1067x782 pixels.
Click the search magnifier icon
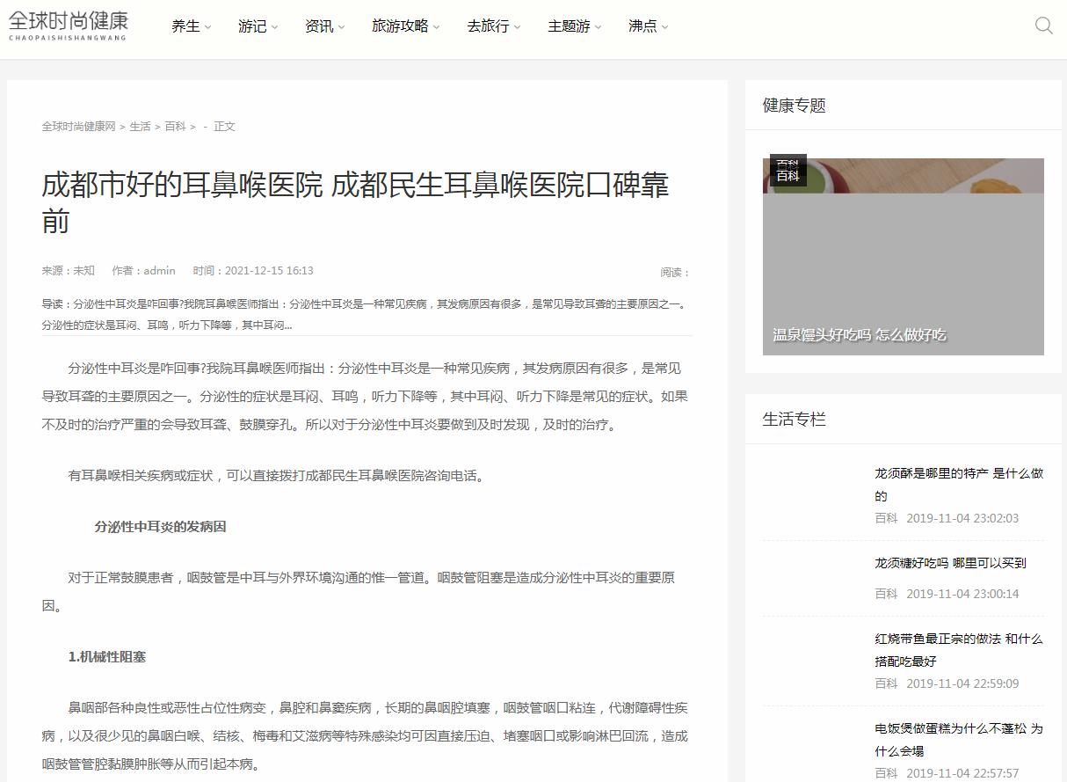tap(1043, 26)
